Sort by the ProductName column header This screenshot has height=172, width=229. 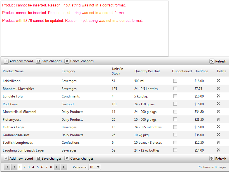point(13,71)
